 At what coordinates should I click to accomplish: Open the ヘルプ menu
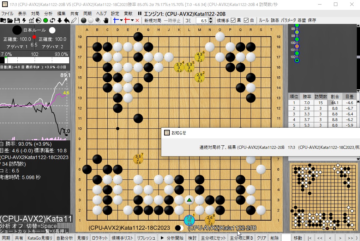pos(102,14)
